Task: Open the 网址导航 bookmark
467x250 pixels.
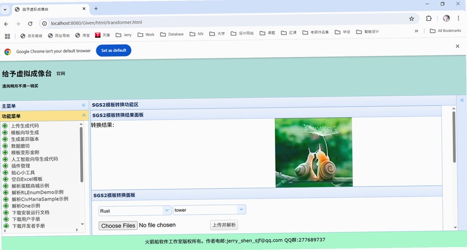Action: [59, 36]
